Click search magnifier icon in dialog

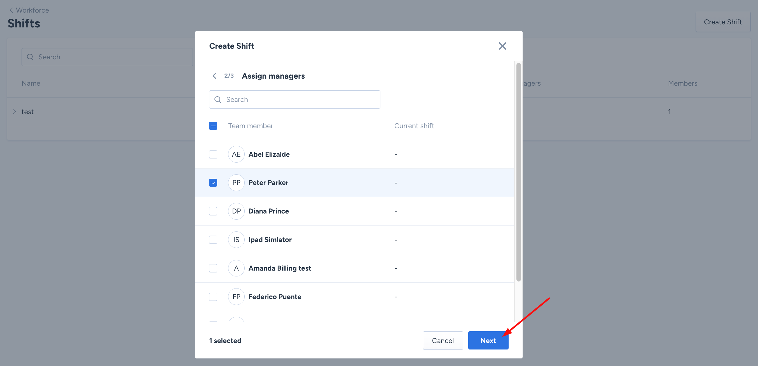[218, 99]
